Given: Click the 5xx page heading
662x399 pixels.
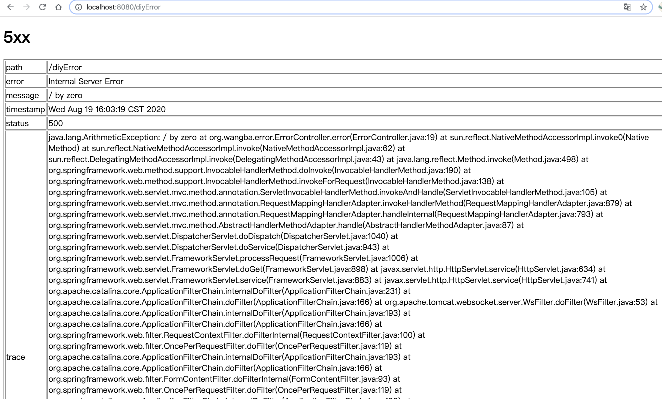Looking at the screenshot, I should [17, 37].
